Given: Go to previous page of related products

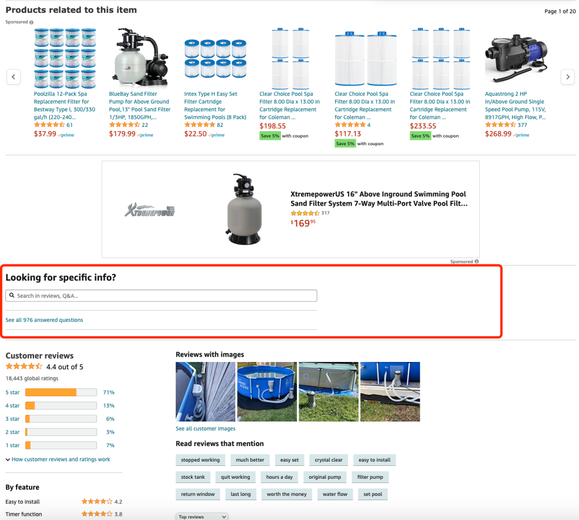Looking at the screenshot, I should [13, 77].
